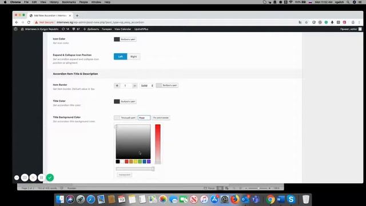Screen dimensions: 366x206
Task: Open the Chrome View menu
Action: click(43, 2)
